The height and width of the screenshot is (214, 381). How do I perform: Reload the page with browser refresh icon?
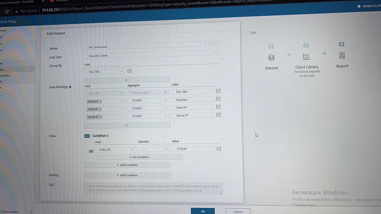(x=7, y=11)
